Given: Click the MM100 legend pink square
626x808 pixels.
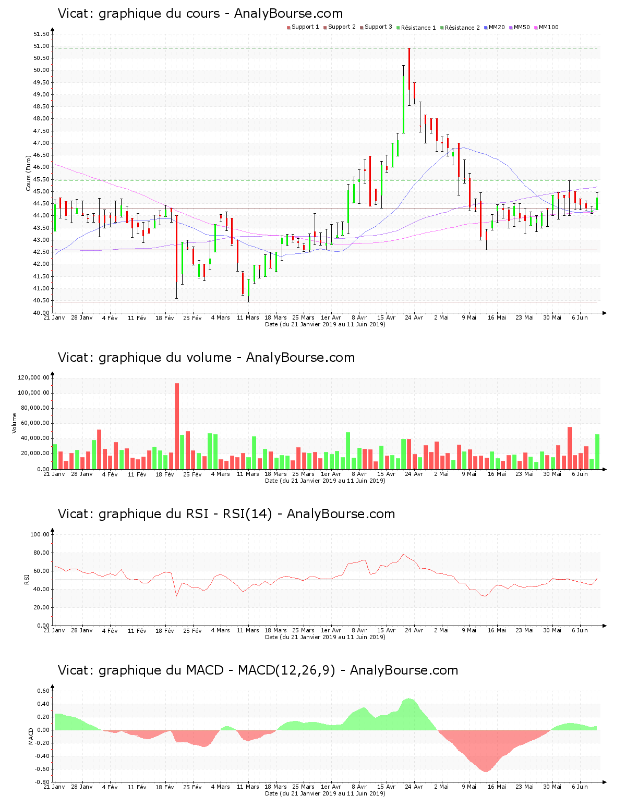Looking at the screenshot, I should pos(536,28).
